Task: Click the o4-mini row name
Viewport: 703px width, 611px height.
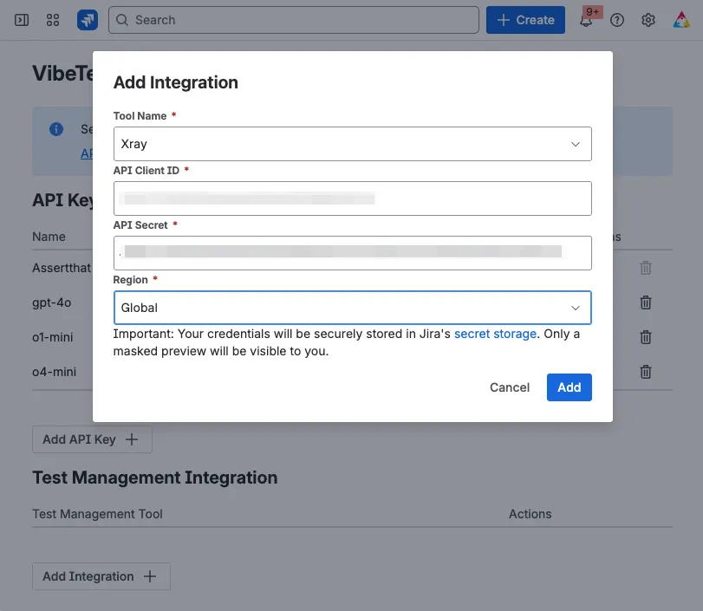Action: [x=55, y=372]
